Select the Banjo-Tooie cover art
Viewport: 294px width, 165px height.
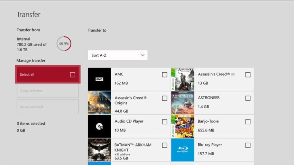[x=183, y=126]
